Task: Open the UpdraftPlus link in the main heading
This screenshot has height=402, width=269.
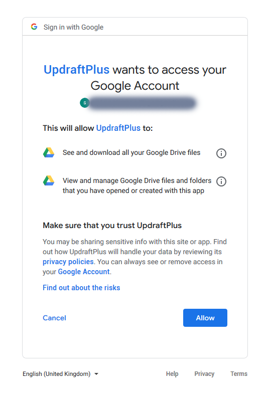Action: pyautogui.click(x=76, y=70)
